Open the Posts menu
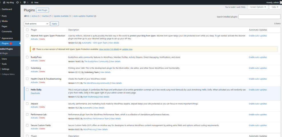The image size is (282, 137). pos(4,16)
